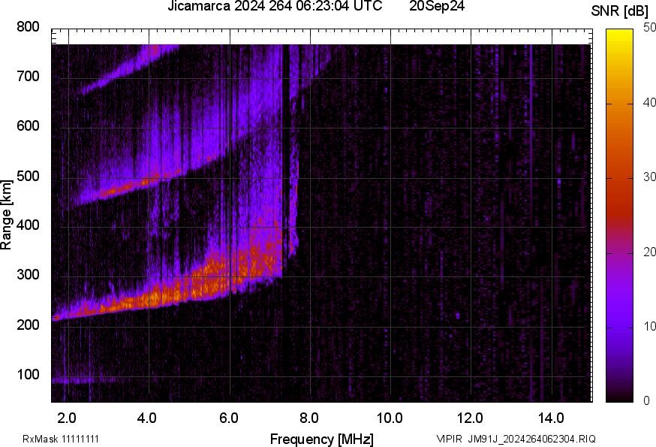656x447 pixels.
Task: Click the 2.0 tick on frequency axis
Action: click(x=68, y=417)
